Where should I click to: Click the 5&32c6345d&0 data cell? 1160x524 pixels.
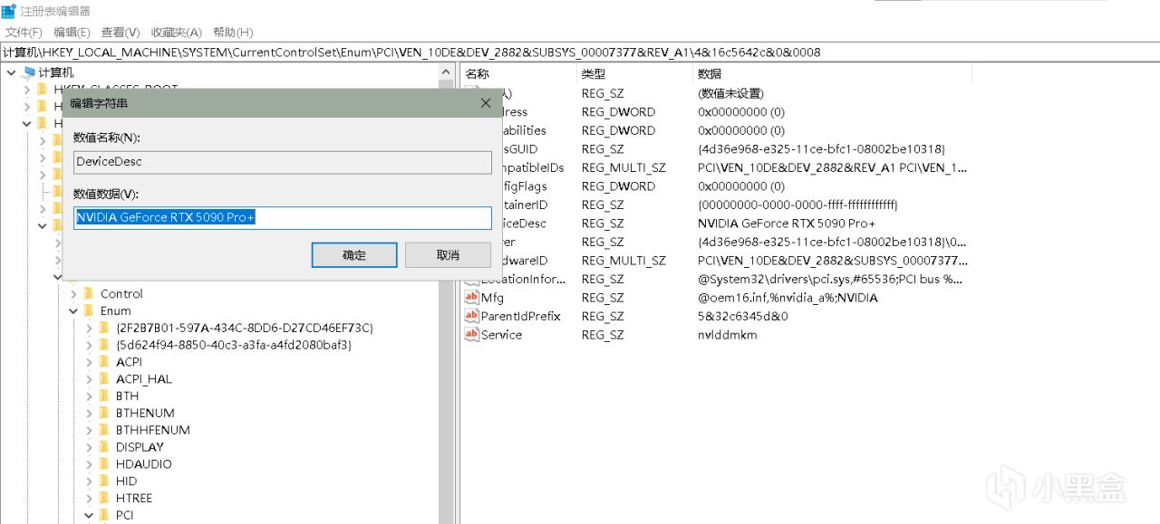click(743, 316)
